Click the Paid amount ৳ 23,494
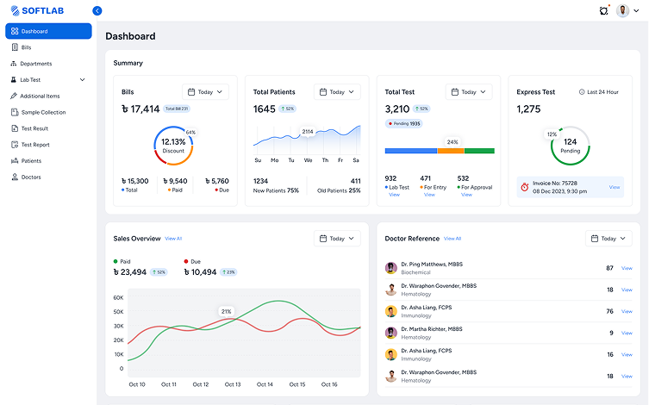649x405 pixels. [x=130, y=272]
